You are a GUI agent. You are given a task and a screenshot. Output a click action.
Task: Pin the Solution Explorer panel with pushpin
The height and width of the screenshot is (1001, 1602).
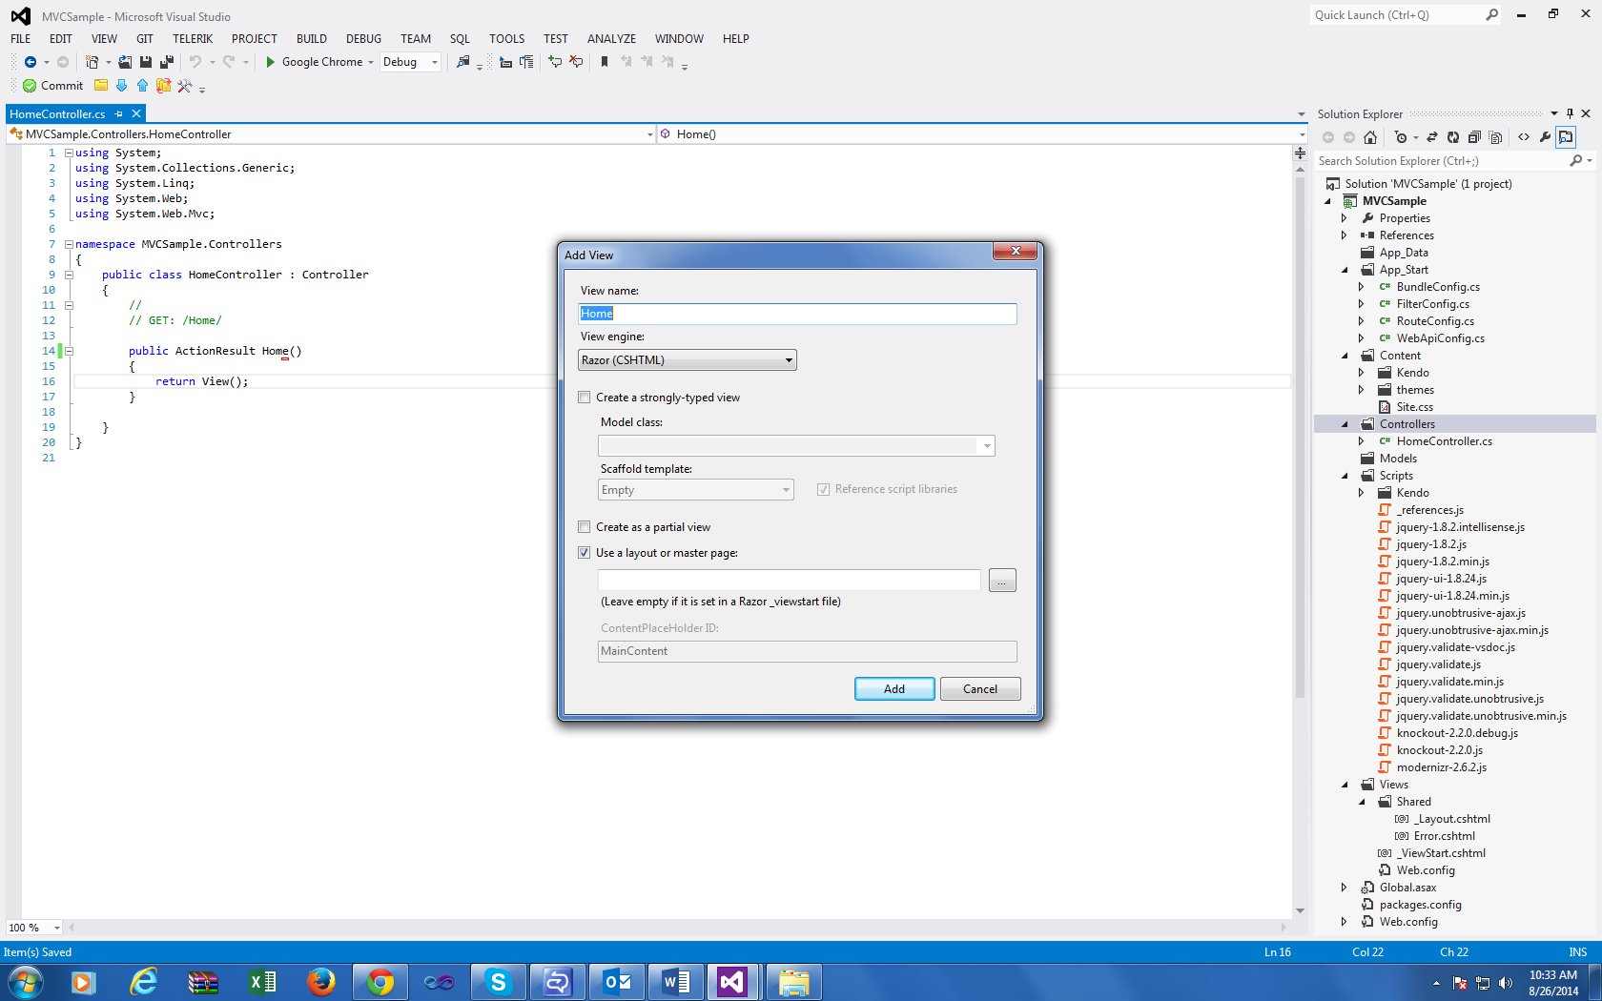point(1570,113)
